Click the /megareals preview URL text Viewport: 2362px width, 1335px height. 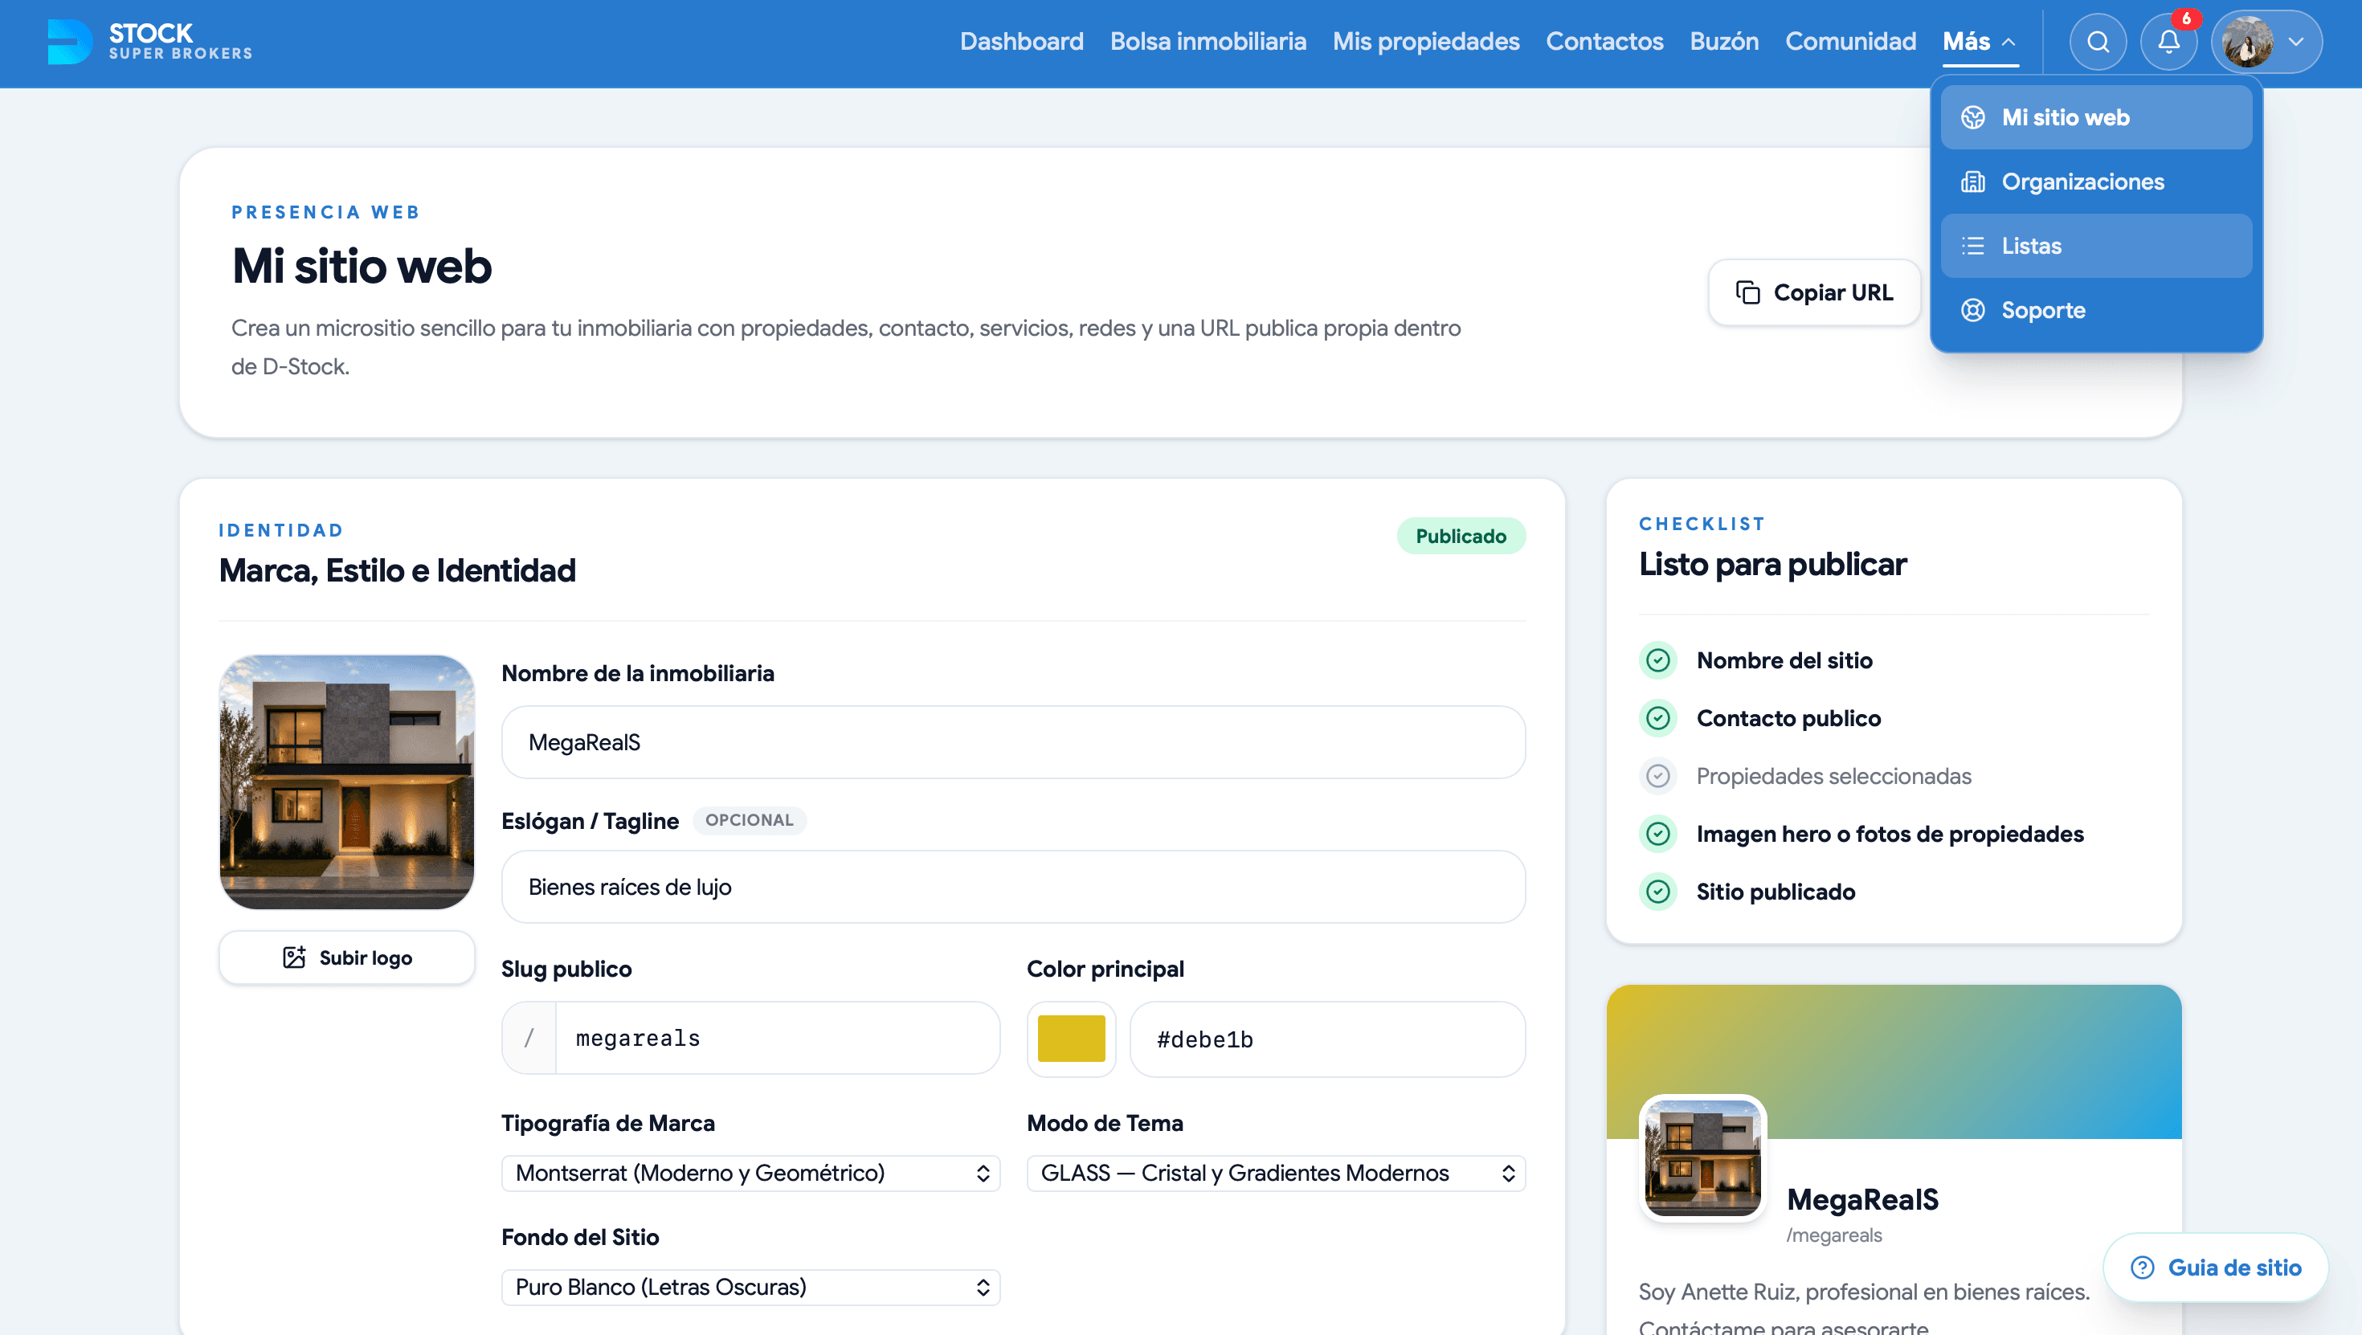point(1834,1236)
